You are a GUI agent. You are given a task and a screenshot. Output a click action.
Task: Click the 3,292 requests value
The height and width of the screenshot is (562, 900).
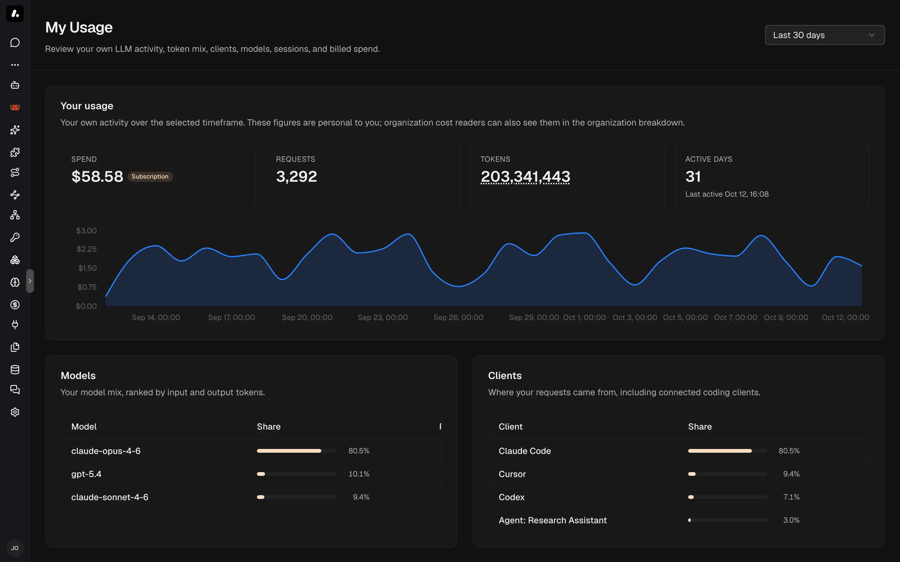(x=296, y=176)
